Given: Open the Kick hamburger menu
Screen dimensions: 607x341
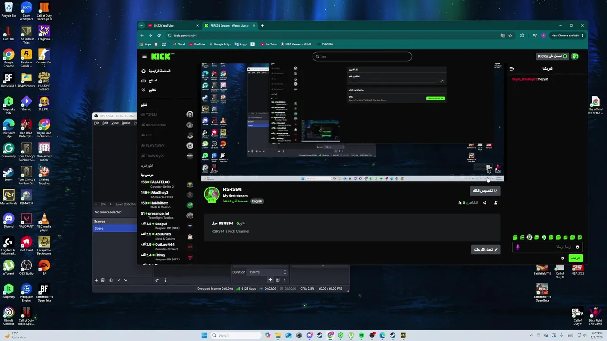Looking at the screenshot, I should (x=144, y=56).
